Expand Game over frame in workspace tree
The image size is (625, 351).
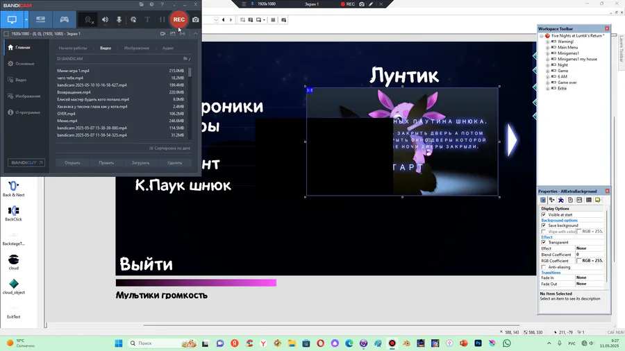[547, 83]
